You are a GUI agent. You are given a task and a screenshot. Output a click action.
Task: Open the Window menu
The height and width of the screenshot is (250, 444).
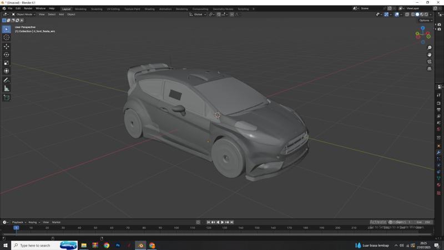pos(41,8)
